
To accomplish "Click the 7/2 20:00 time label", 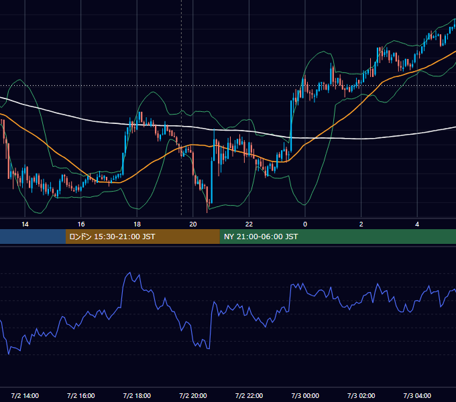I will coord(193,395).
